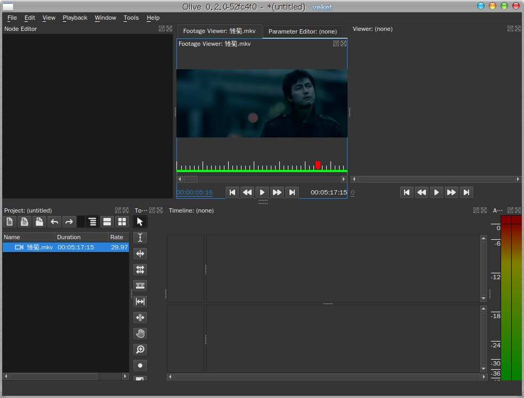Select the Edit (I-beam) tool
This screenshot has width=524, height=398.
coord(140,238)
